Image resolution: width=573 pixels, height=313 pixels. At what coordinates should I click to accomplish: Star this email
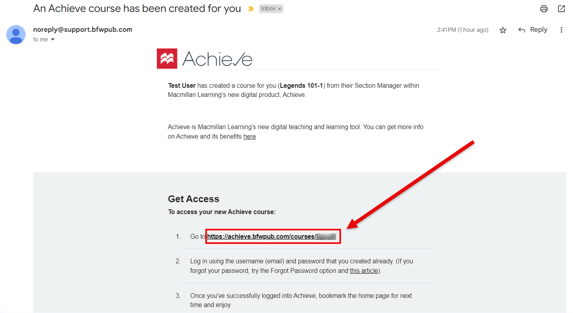[503, 30]
